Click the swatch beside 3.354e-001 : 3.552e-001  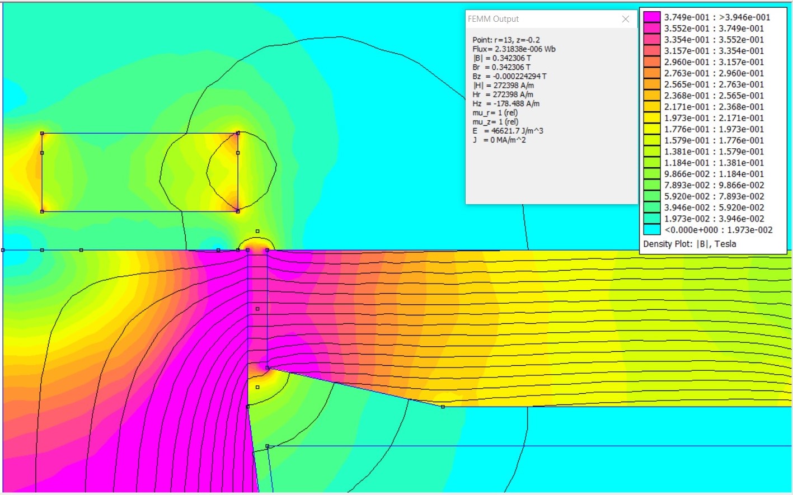point(652,40)
